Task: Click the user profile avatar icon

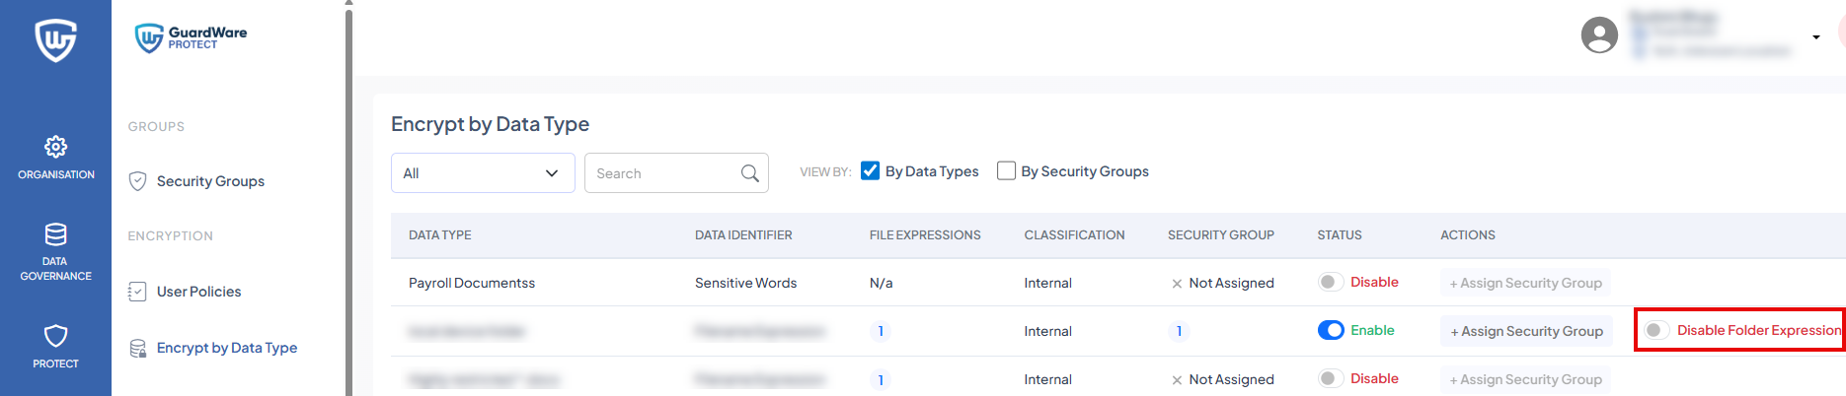Action: (1598, 36)
